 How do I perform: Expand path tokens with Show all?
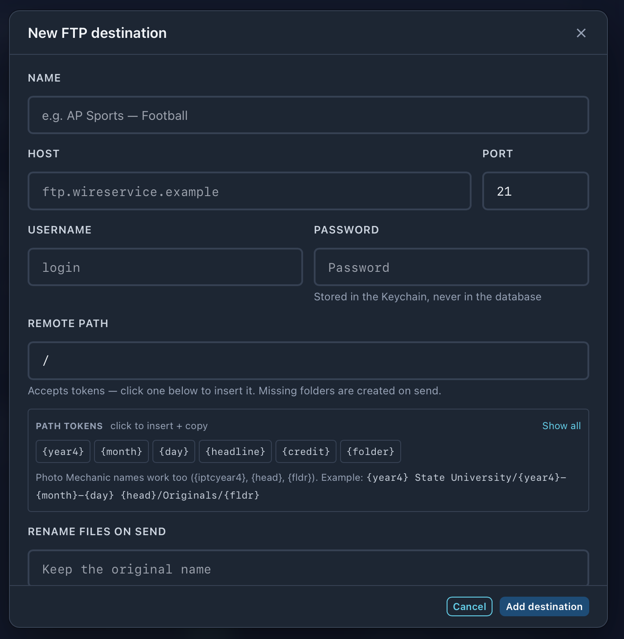click(562, 426)
